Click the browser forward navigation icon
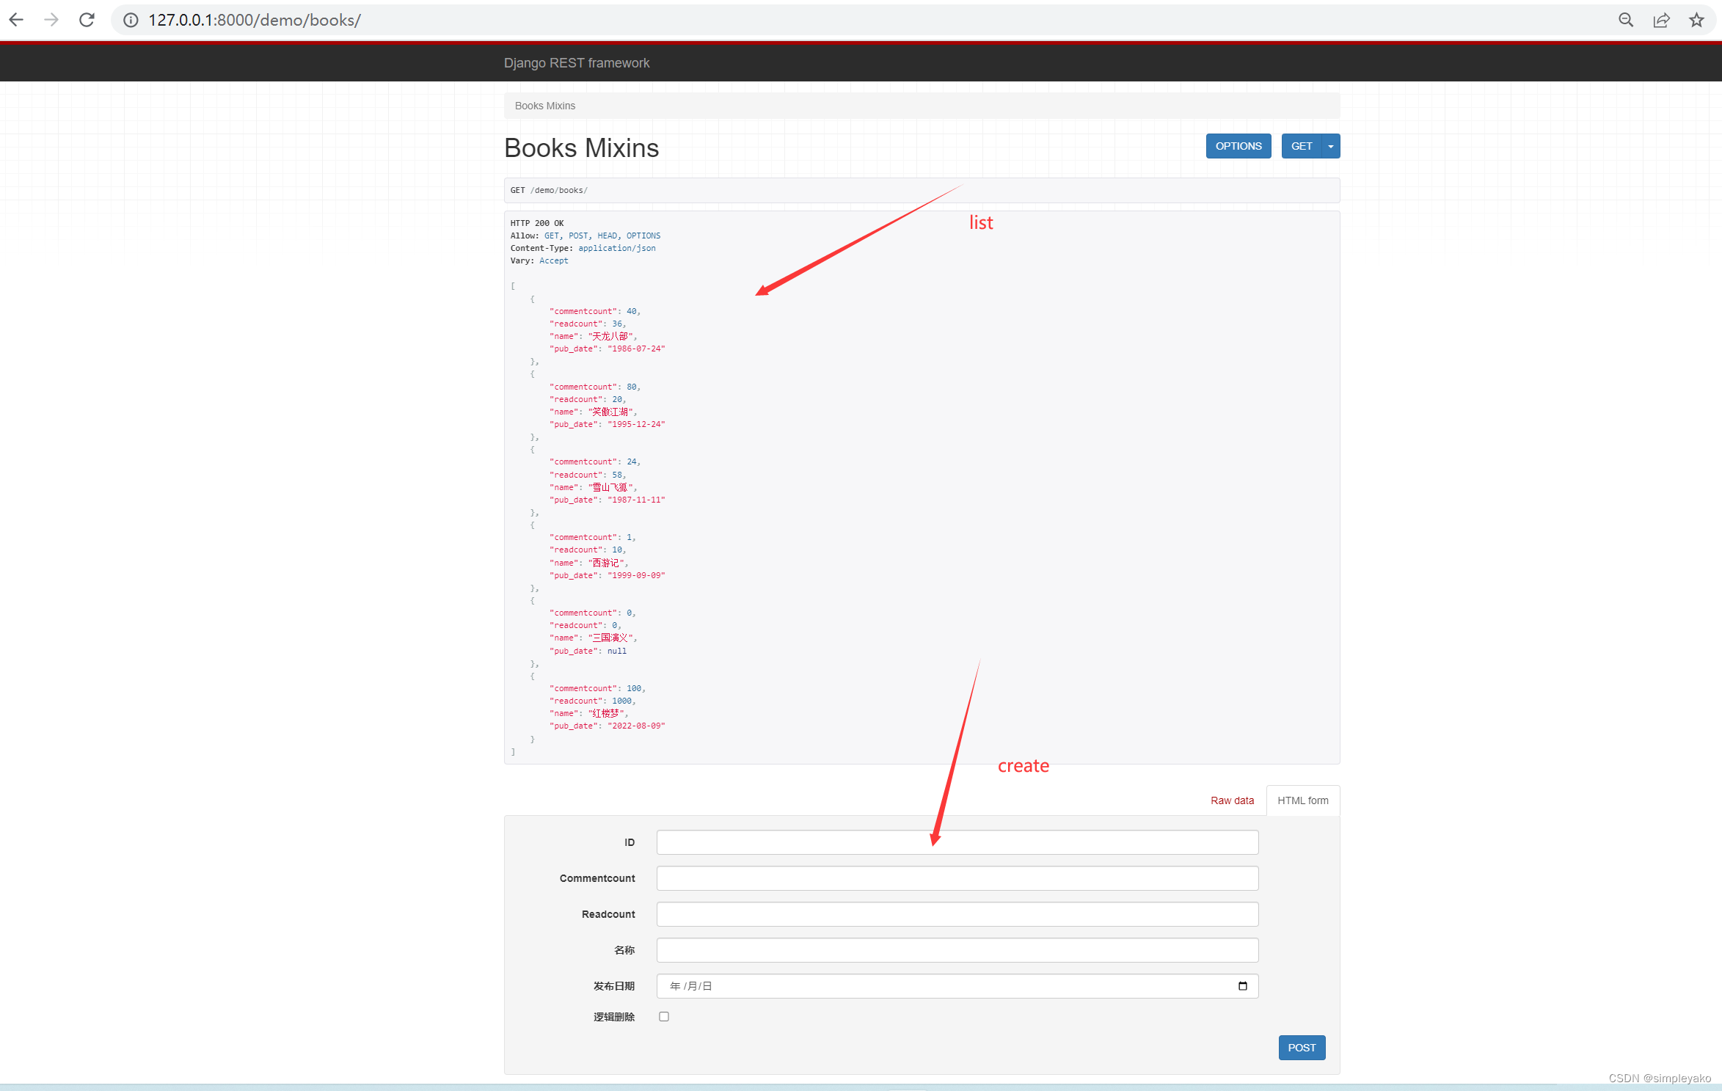The height and width of the screenshot is (1091, 1722). [51, 20]
